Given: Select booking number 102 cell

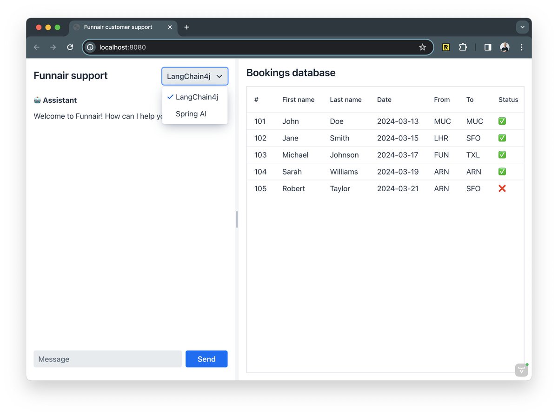Looking at the screenshot, I should click(260, 138).
